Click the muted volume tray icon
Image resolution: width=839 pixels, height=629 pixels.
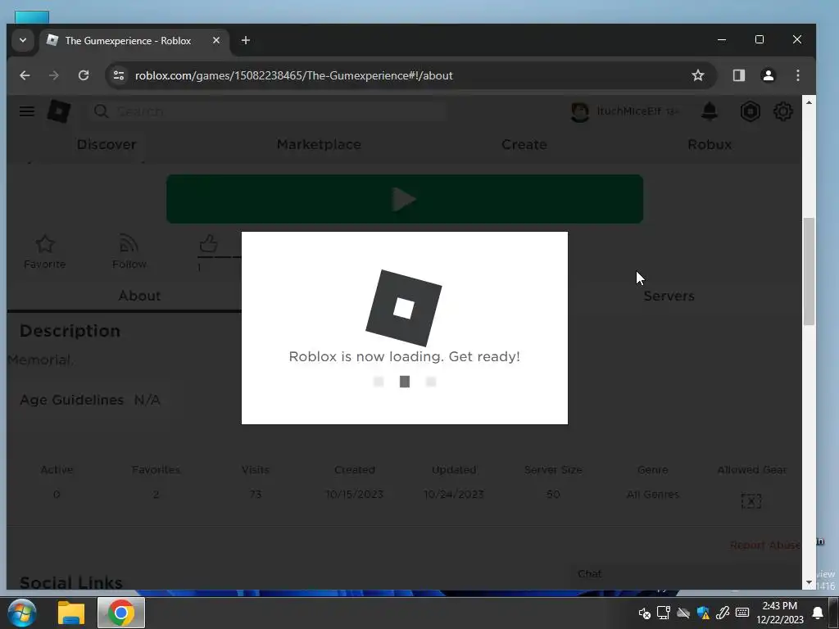[x=644, y=613]
